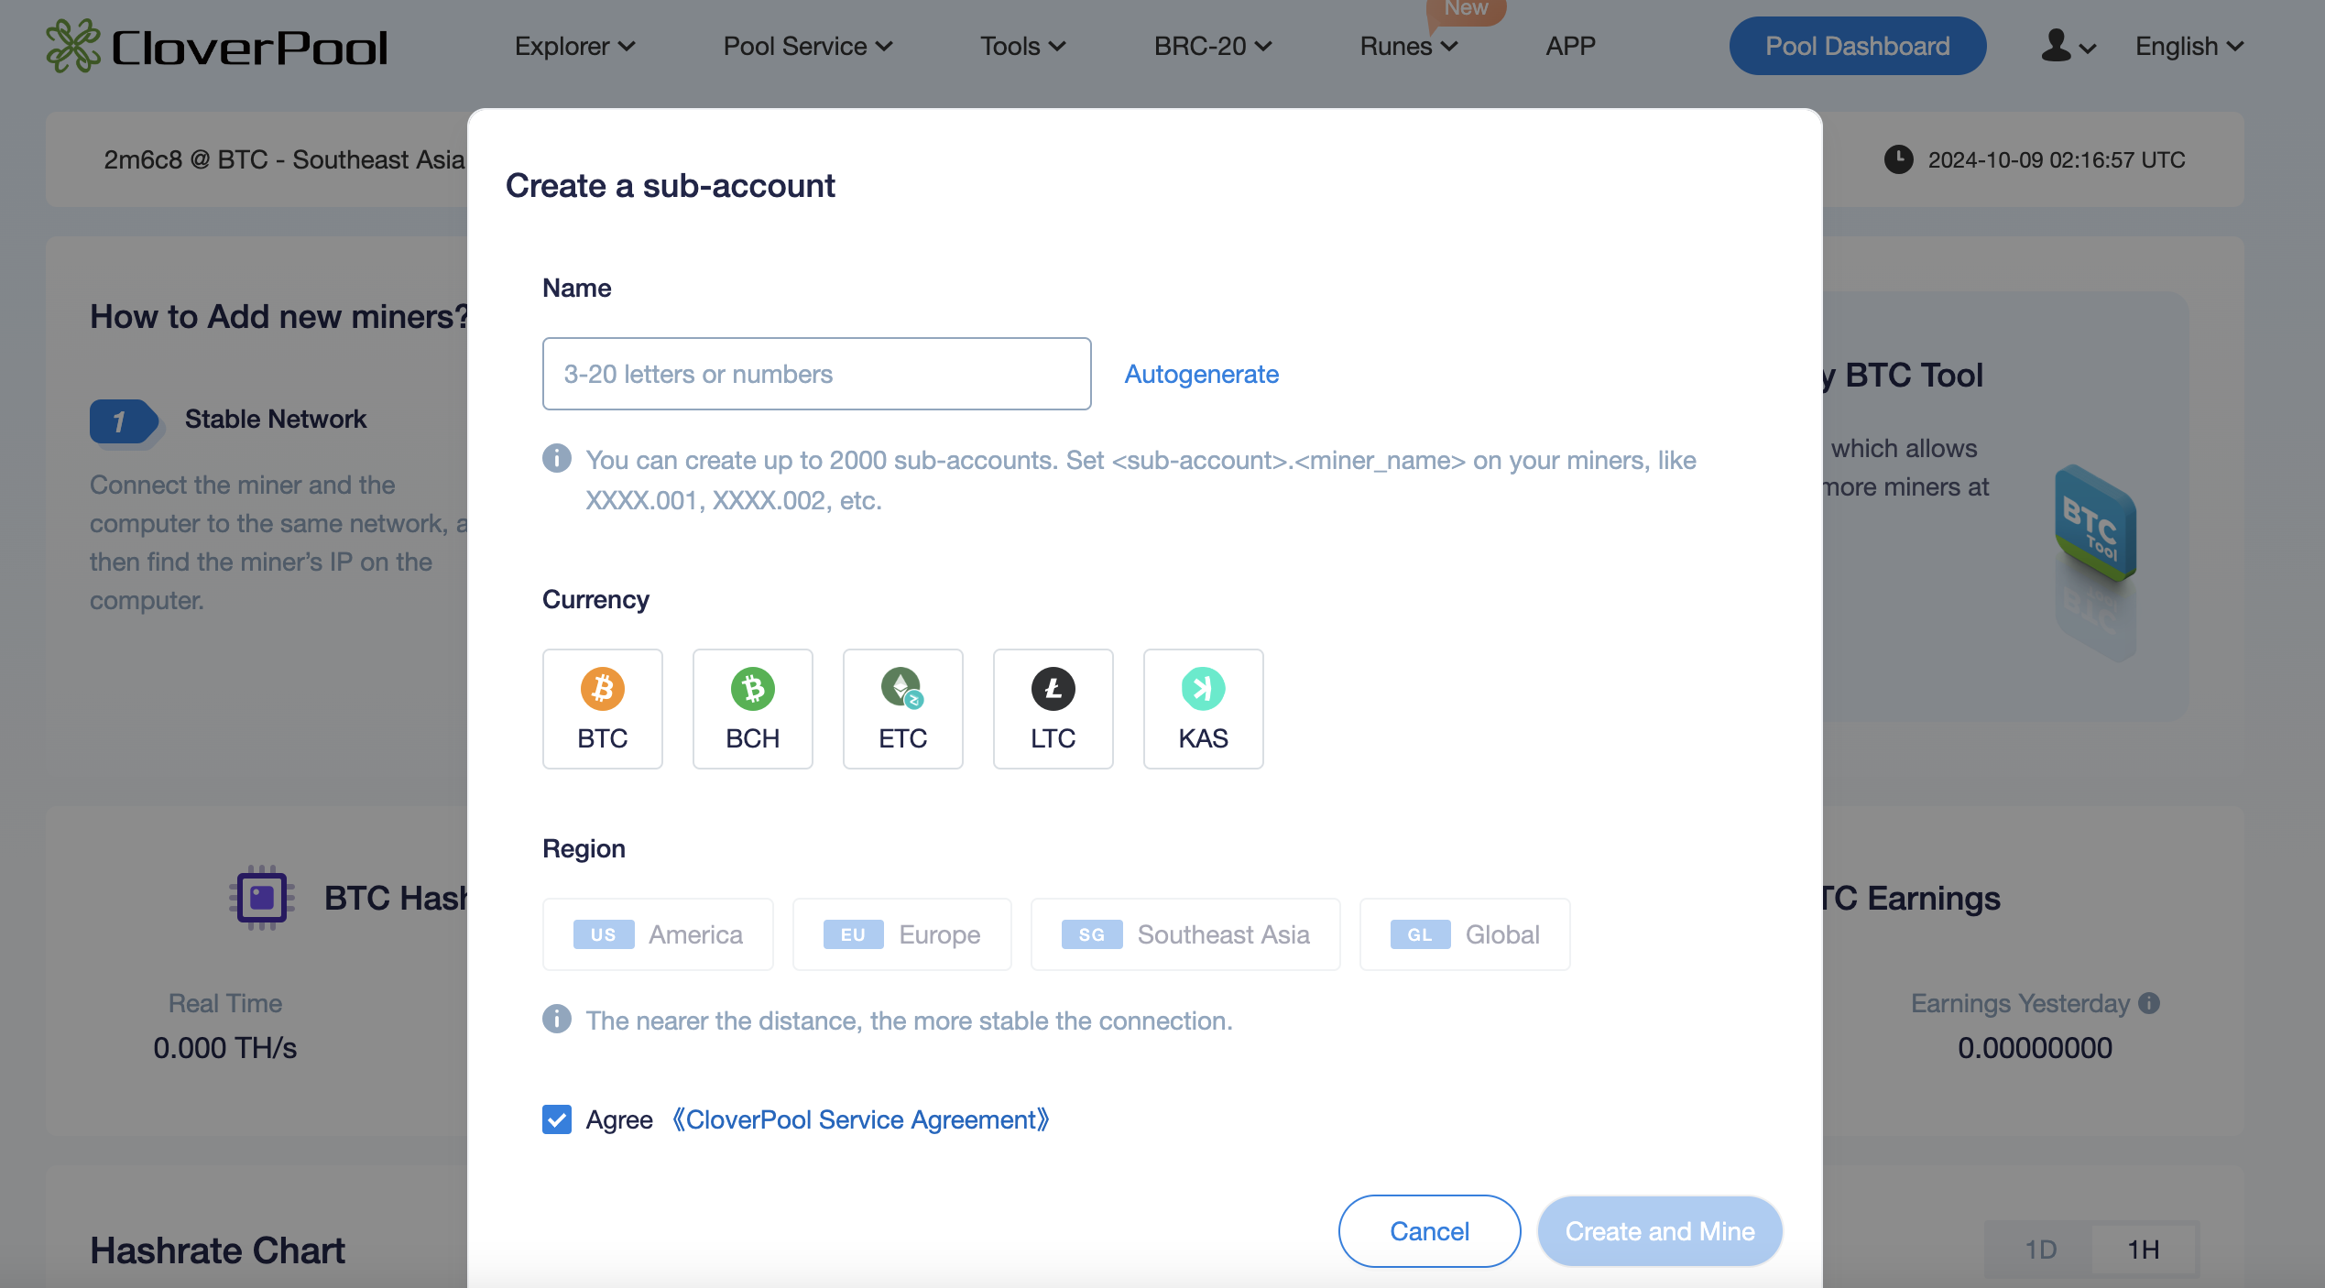Screen dimensions: 2325x1288
Task: Click the info icon beside Earnings Yesterday
Action: [x=2148, y=1003]
